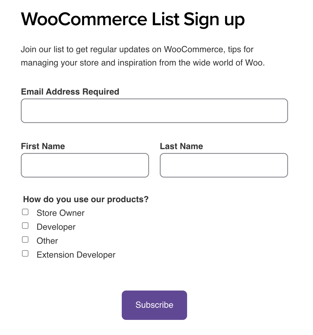
Task: Enable the Developer option
Action: point(25,226)
